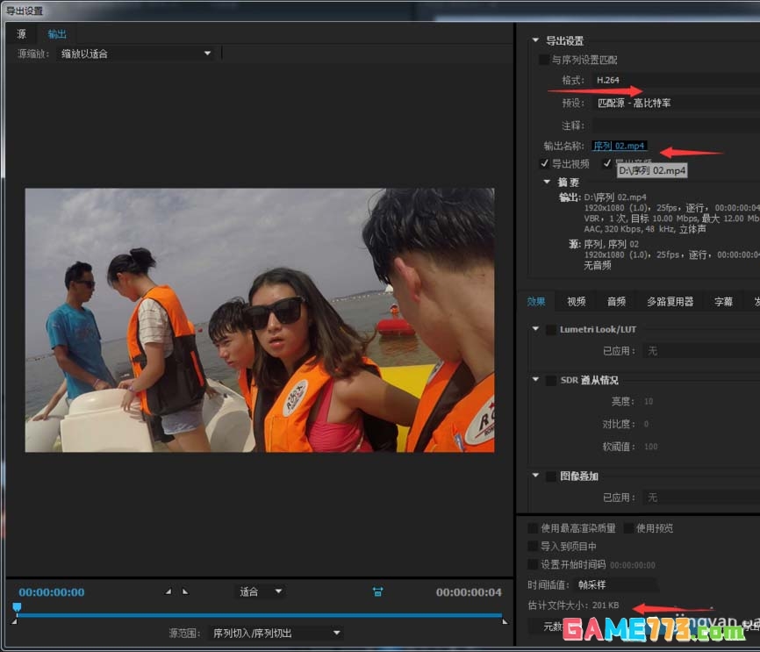Open the 视频 video tab
The image size is (760, 652).
click(x=577, y=302)
